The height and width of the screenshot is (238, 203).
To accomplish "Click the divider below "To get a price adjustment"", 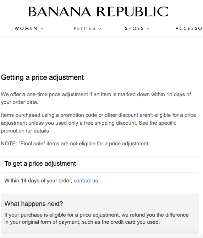I will tap(100, 172).
